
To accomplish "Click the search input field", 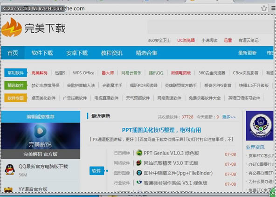I will point(210,27).
